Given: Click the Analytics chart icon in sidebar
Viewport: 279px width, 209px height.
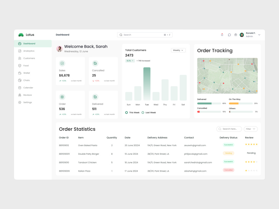Looking at the screenshot, I should [x=20, y=51].
